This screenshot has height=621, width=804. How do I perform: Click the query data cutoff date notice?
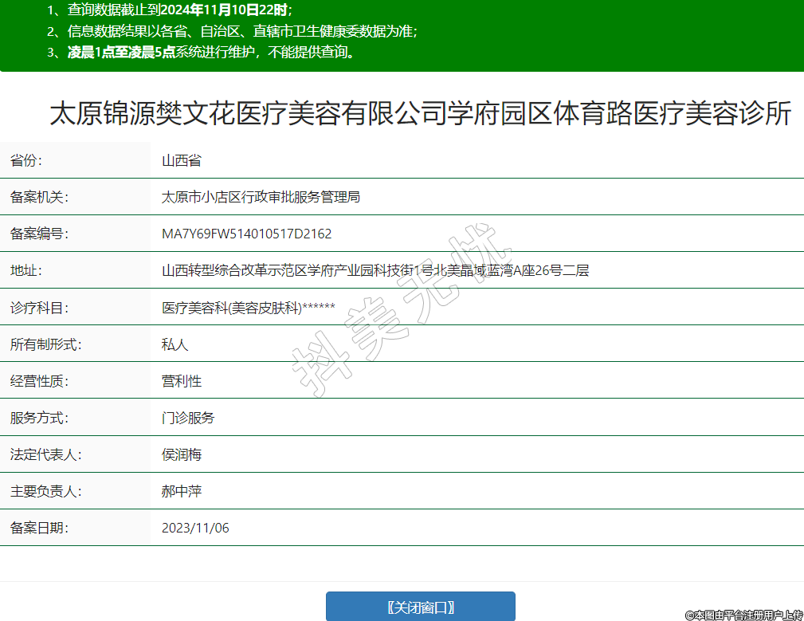pyautogui.click(x=169, y=10)
